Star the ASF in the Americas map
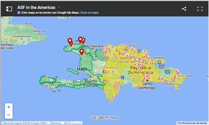This screenshot has height=125, width=209. pyautogui.click(x=59, y=7)
